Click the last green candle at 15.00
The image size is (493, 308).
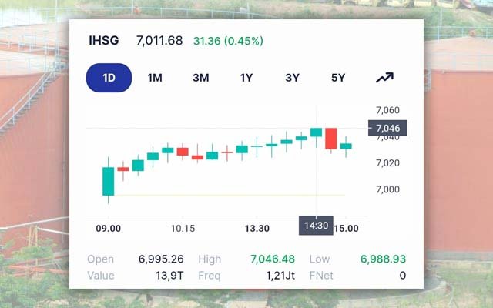pyautogui.click(x=346, y=146)
